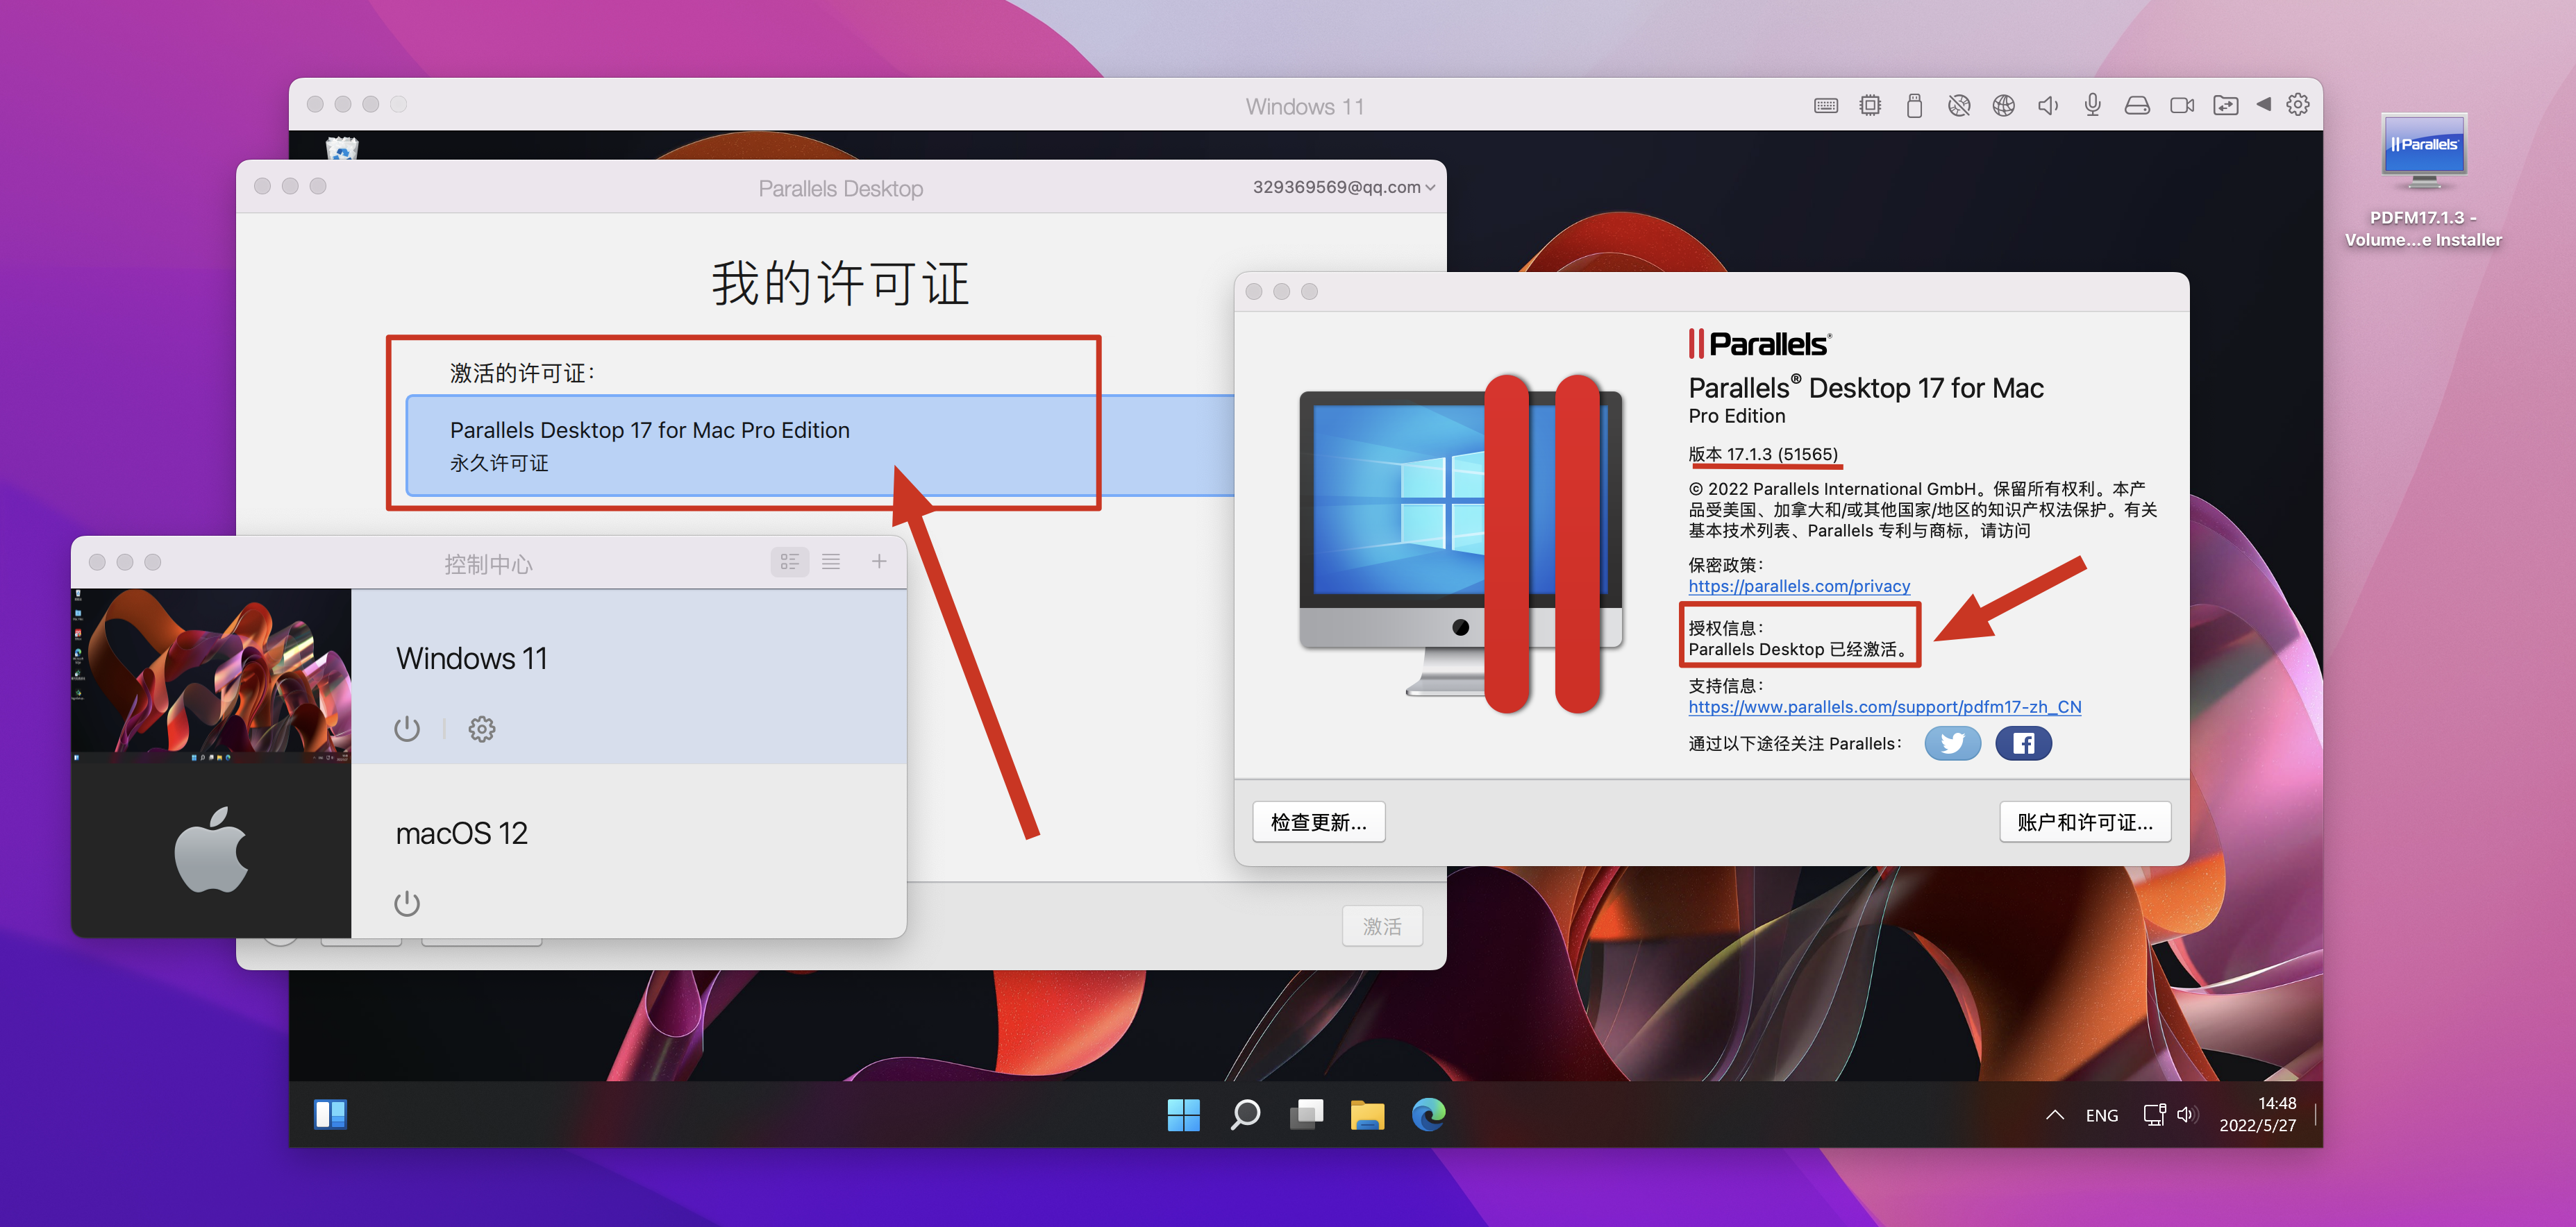Image resolution: width=2576 pixels, height=1227 pixels.
Task: Expand the account email dropdown
Action: click(1343, 187)
